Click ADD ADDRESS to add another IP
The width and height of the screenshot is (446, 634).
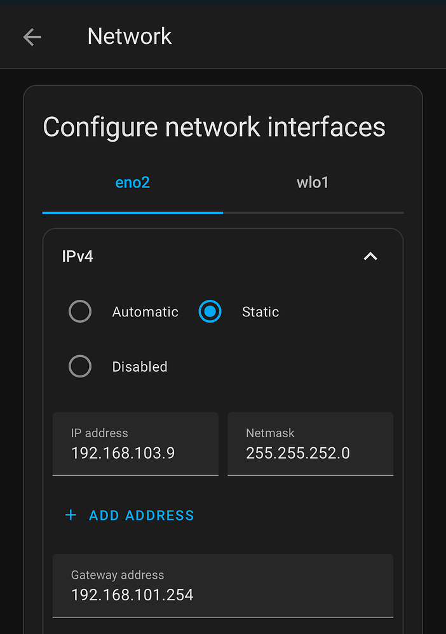(141, 515)
